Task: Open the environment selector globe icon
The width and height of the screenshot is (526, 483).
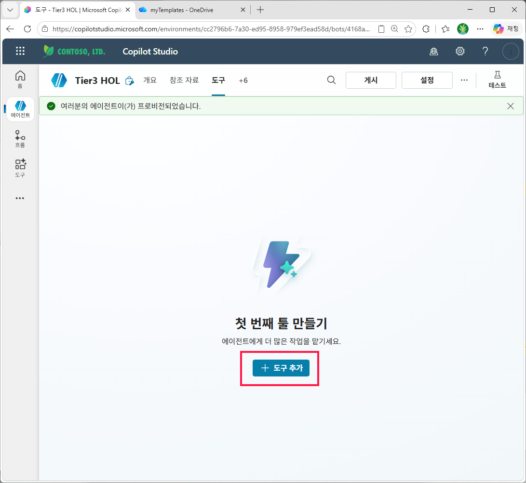Action: 434,51
